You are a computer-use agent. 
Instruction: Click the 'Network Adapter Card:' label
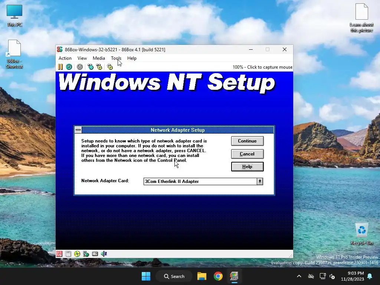[x=105, y=181]
